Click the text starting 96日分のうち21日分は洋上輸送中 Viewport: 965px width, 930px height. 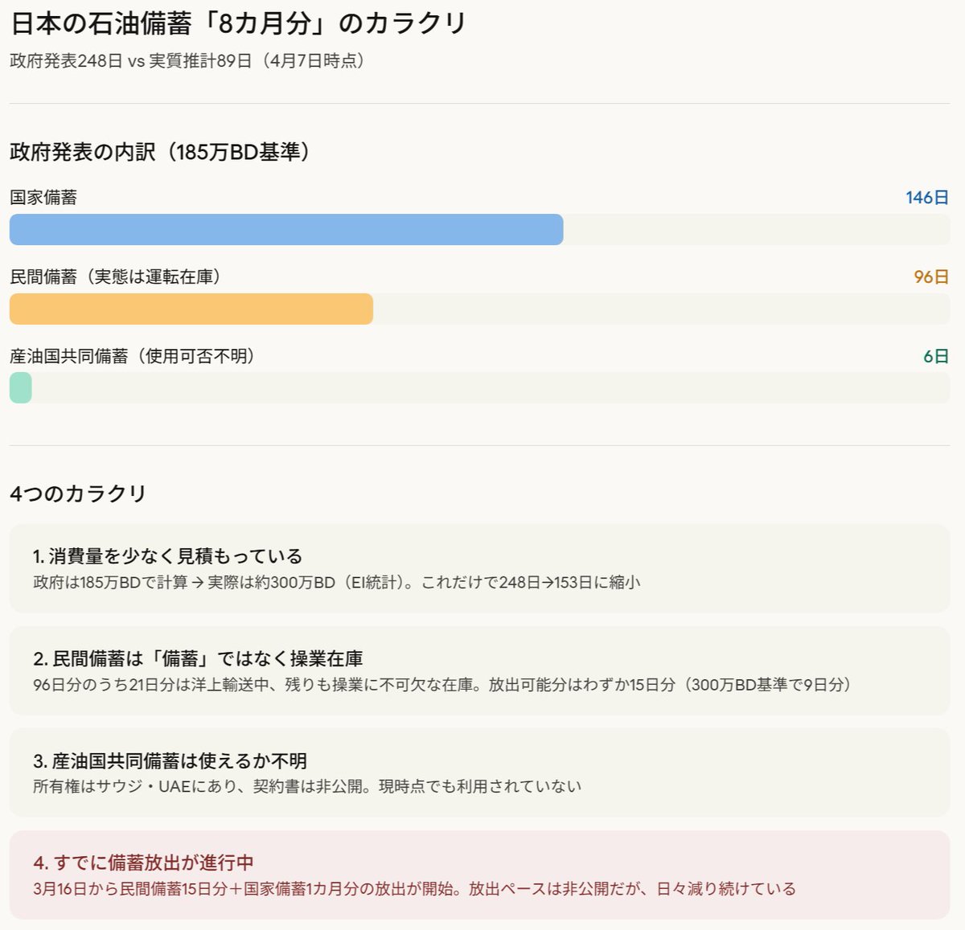(443, 685)
